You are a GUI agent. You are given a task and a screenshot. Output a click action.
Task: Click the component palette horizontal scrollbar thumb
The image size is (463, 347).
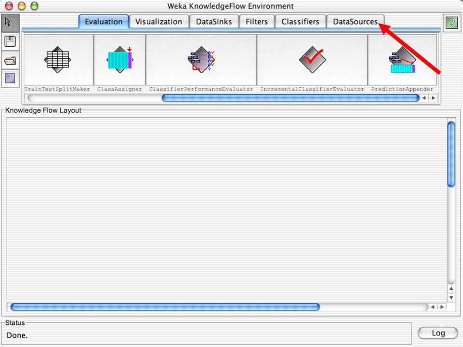290,98
